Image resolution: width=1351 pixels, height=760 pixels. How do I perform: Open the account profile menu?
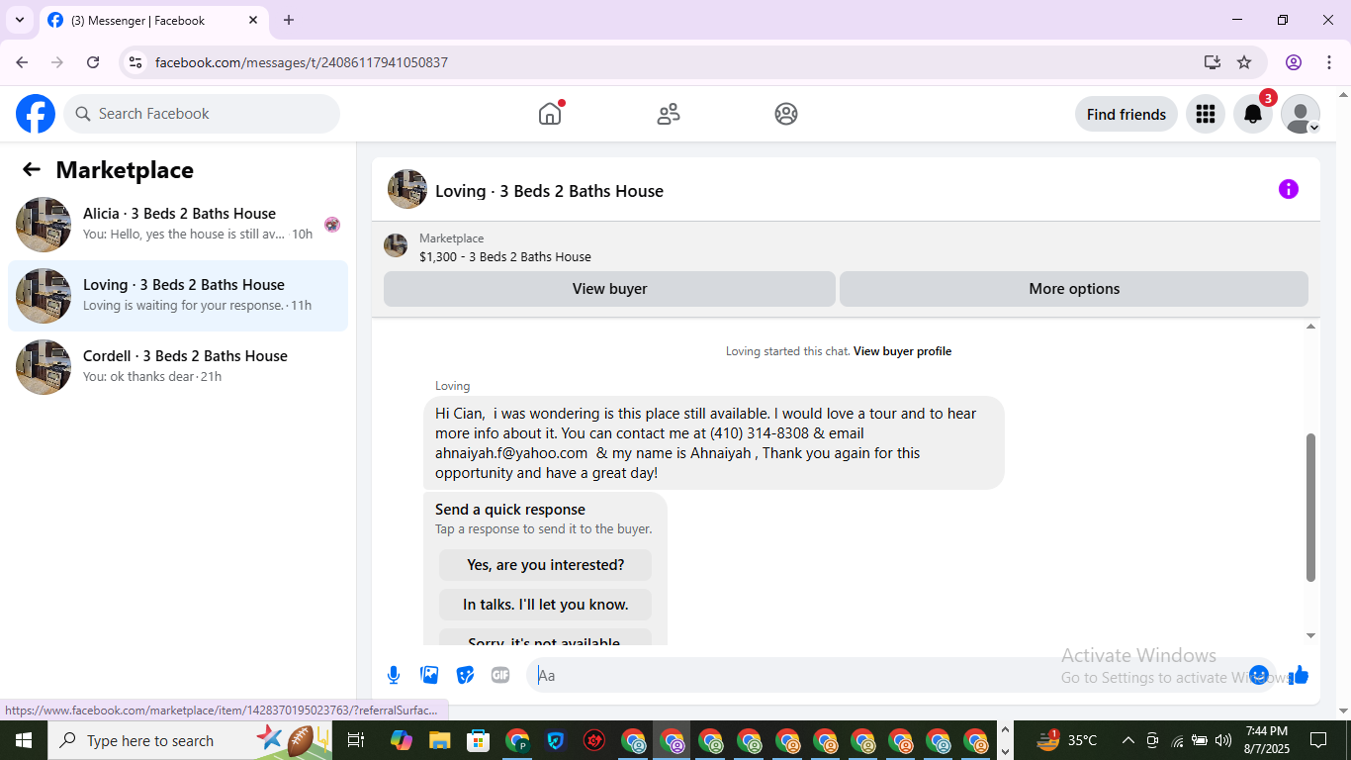(1301, 114)
